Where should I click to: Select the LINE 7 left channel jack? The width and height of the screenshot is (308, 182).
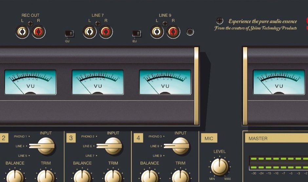point(89,32)
